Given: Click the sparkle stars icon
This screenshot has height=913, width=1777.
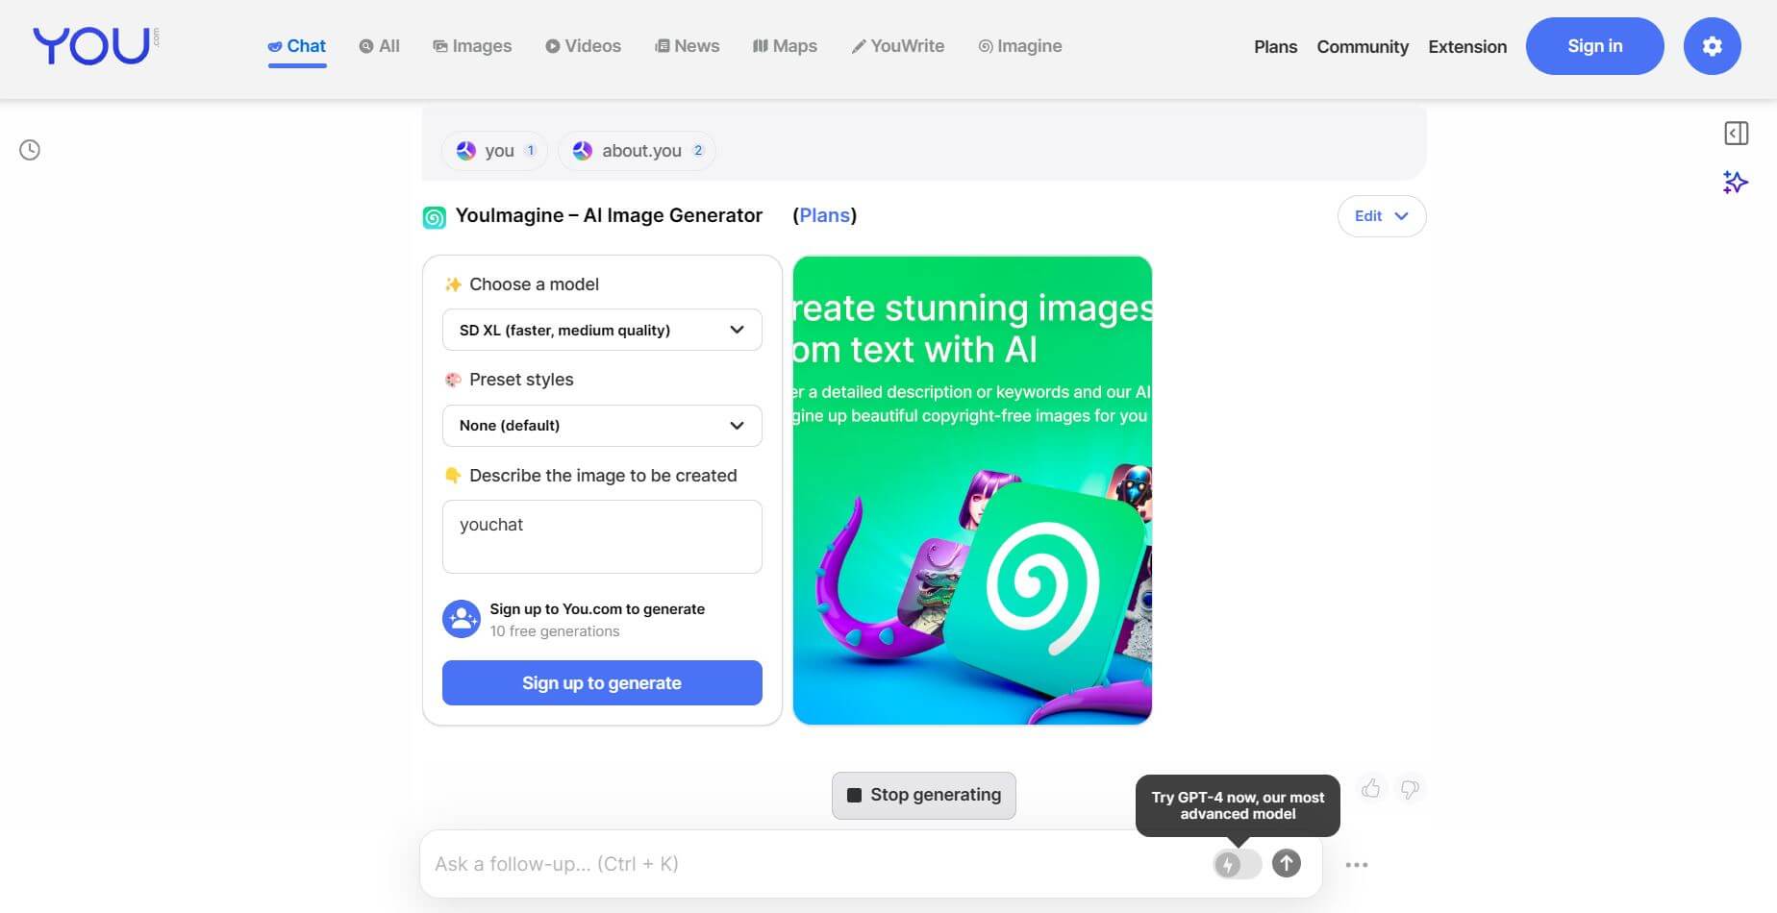Looking at the screenshot, I should (x=1736, y=182).
